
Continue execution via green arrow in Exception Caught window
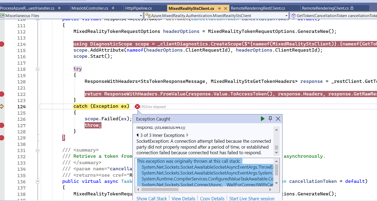coord(262,119)
